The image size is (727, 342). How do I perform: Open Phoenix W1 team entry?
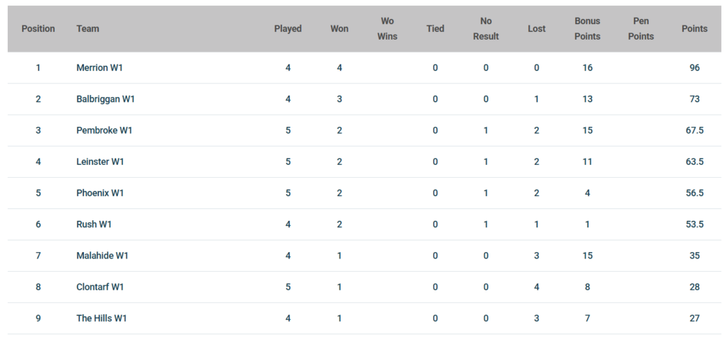tap(100, 193)
